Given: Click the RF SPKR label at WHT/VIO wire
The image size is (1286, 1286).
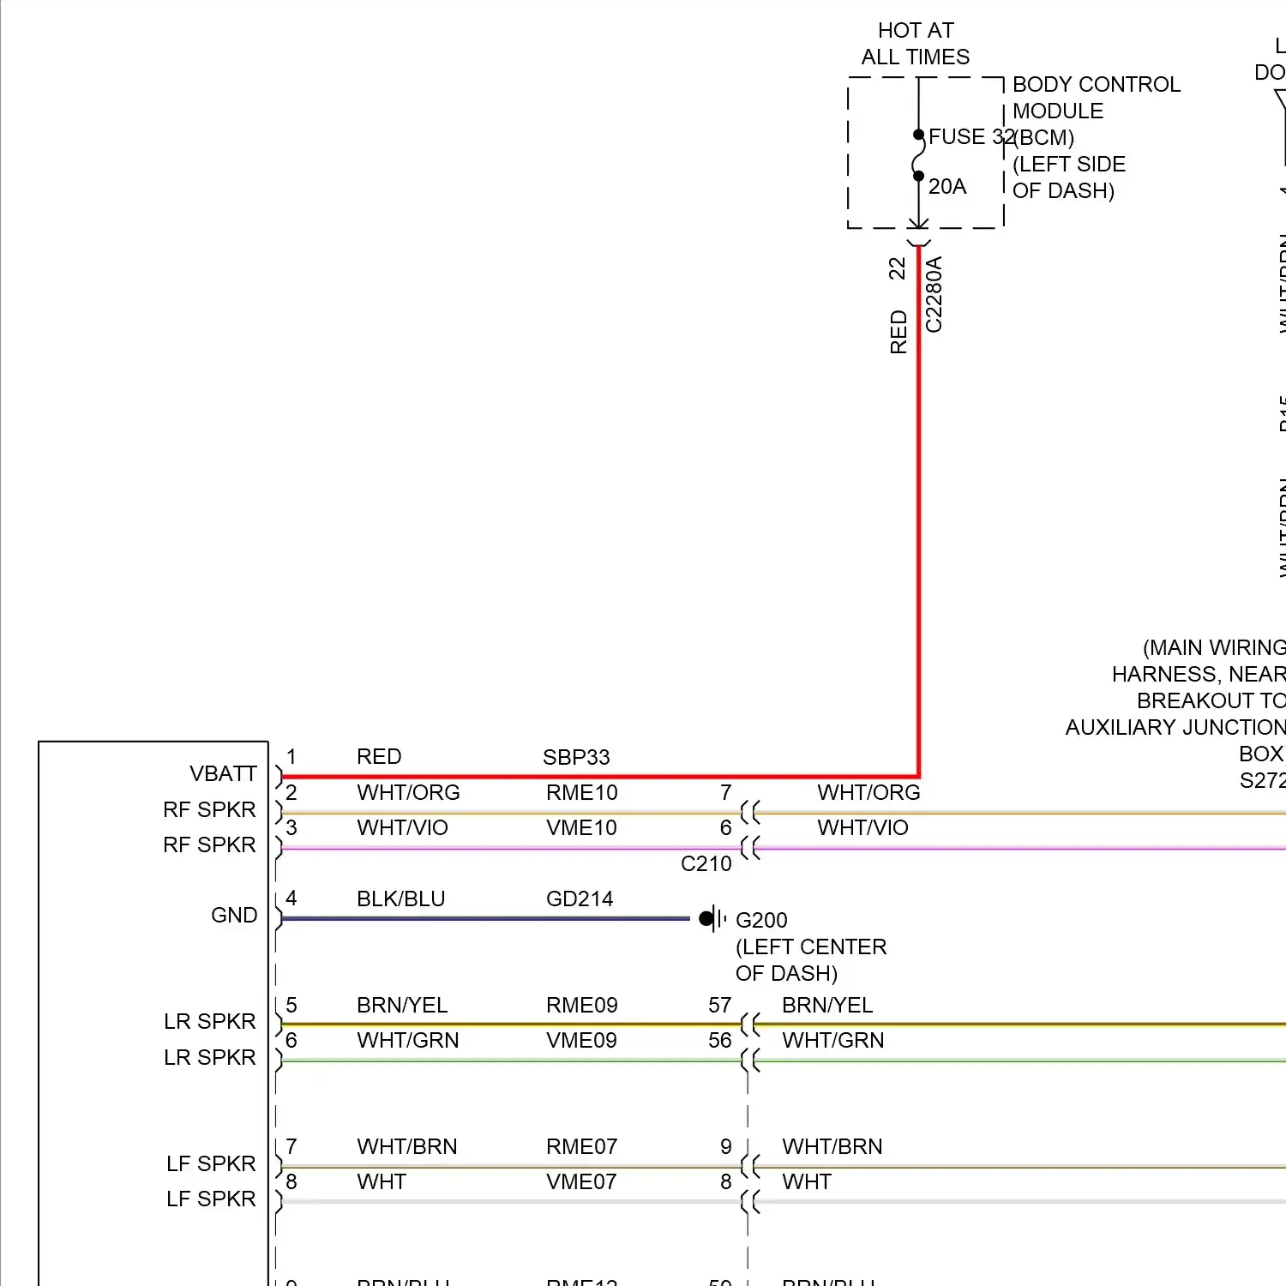Looking at the screenshot, I should pos(209,845).
